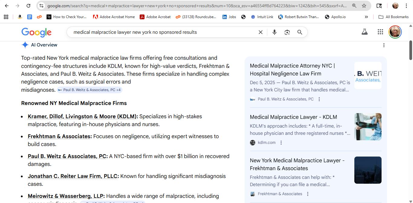Viewport: 413px width, 203px height.
Task: Click the Frekhtman dark skyline thumbnail
Action: [x=368, y=170]
